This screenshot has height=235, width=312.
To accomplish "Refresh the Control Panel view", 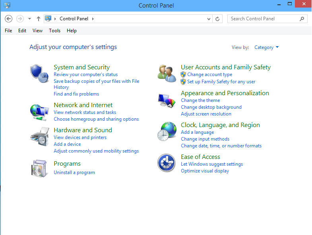I will click(x=217, y=19).
